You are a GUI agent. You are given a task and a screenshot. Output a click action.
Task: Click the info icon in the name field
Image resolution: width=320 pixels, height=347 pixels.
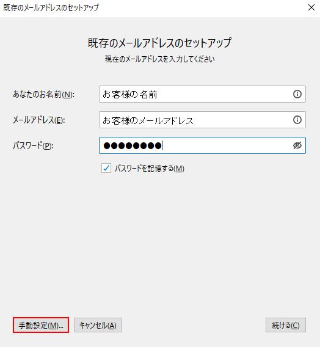click(297, 94)
